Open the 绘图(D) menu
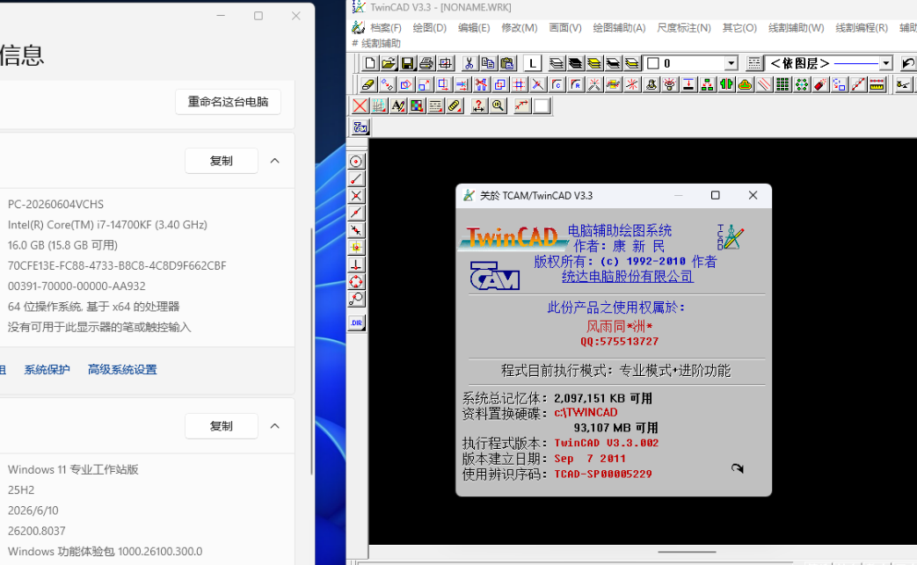 point(429,27)
